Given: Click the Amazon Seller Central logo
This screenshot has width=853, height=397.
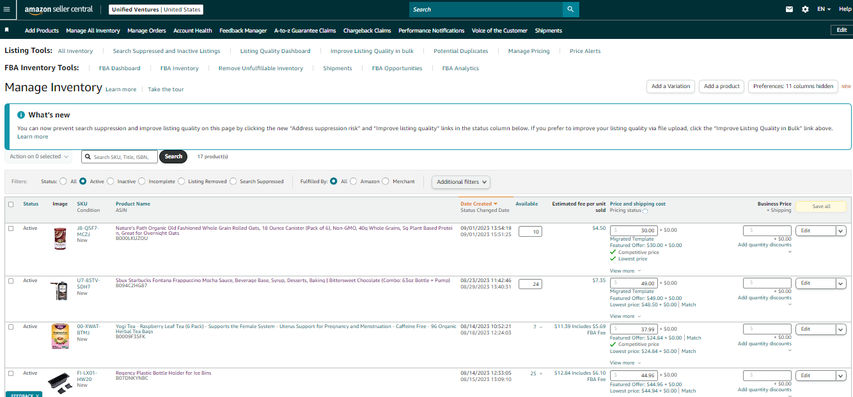Looking at the screenshot, I should point(59,9).
